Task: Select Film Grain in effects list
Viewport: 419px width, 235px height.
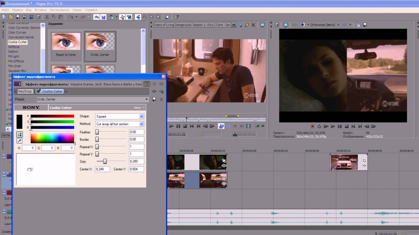Action: (15, 66)
